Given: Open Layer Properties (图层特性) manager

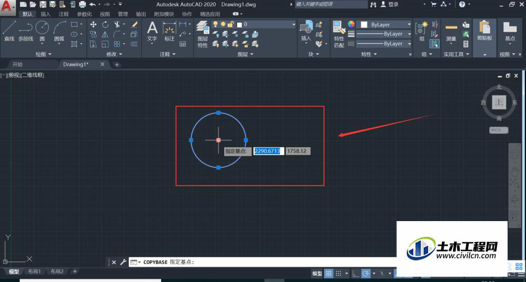Looking at the screenshot, I should [x=203, y=34].
